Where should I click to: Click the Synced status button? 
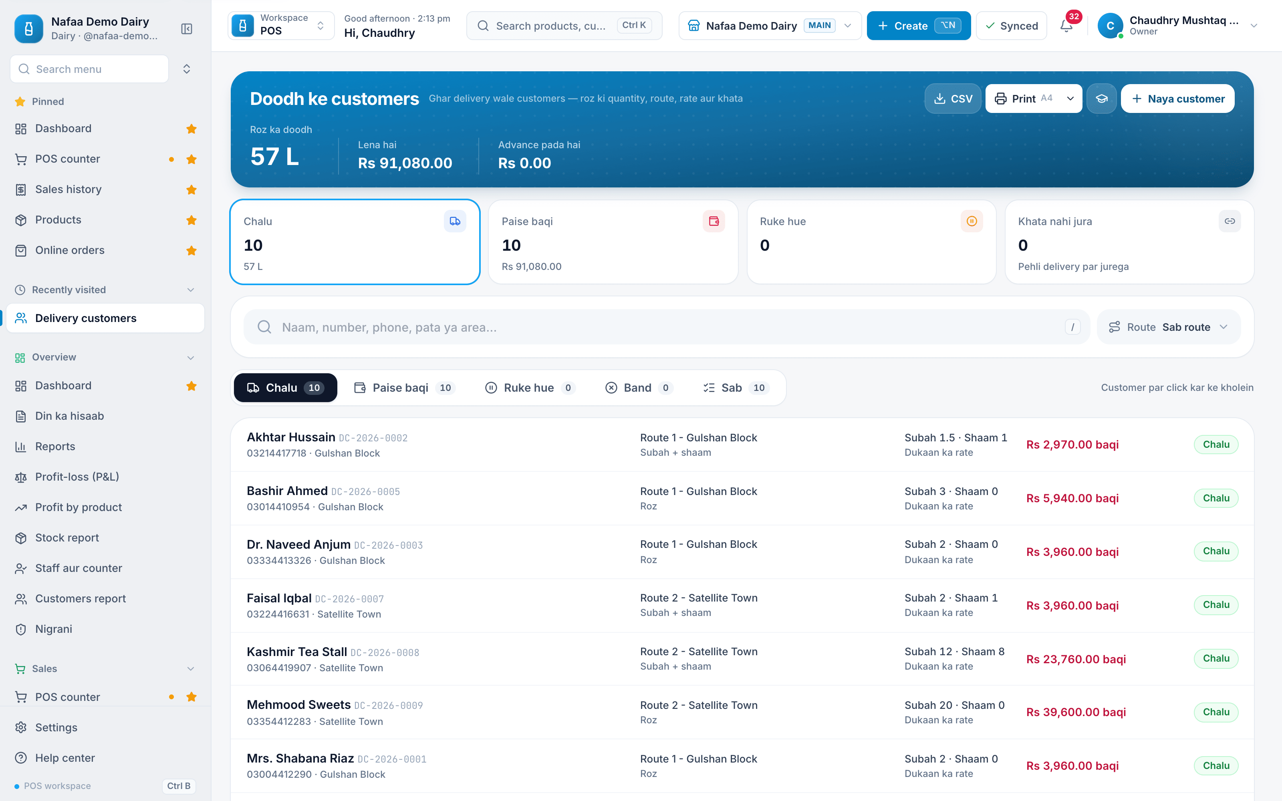(1011, 25)
